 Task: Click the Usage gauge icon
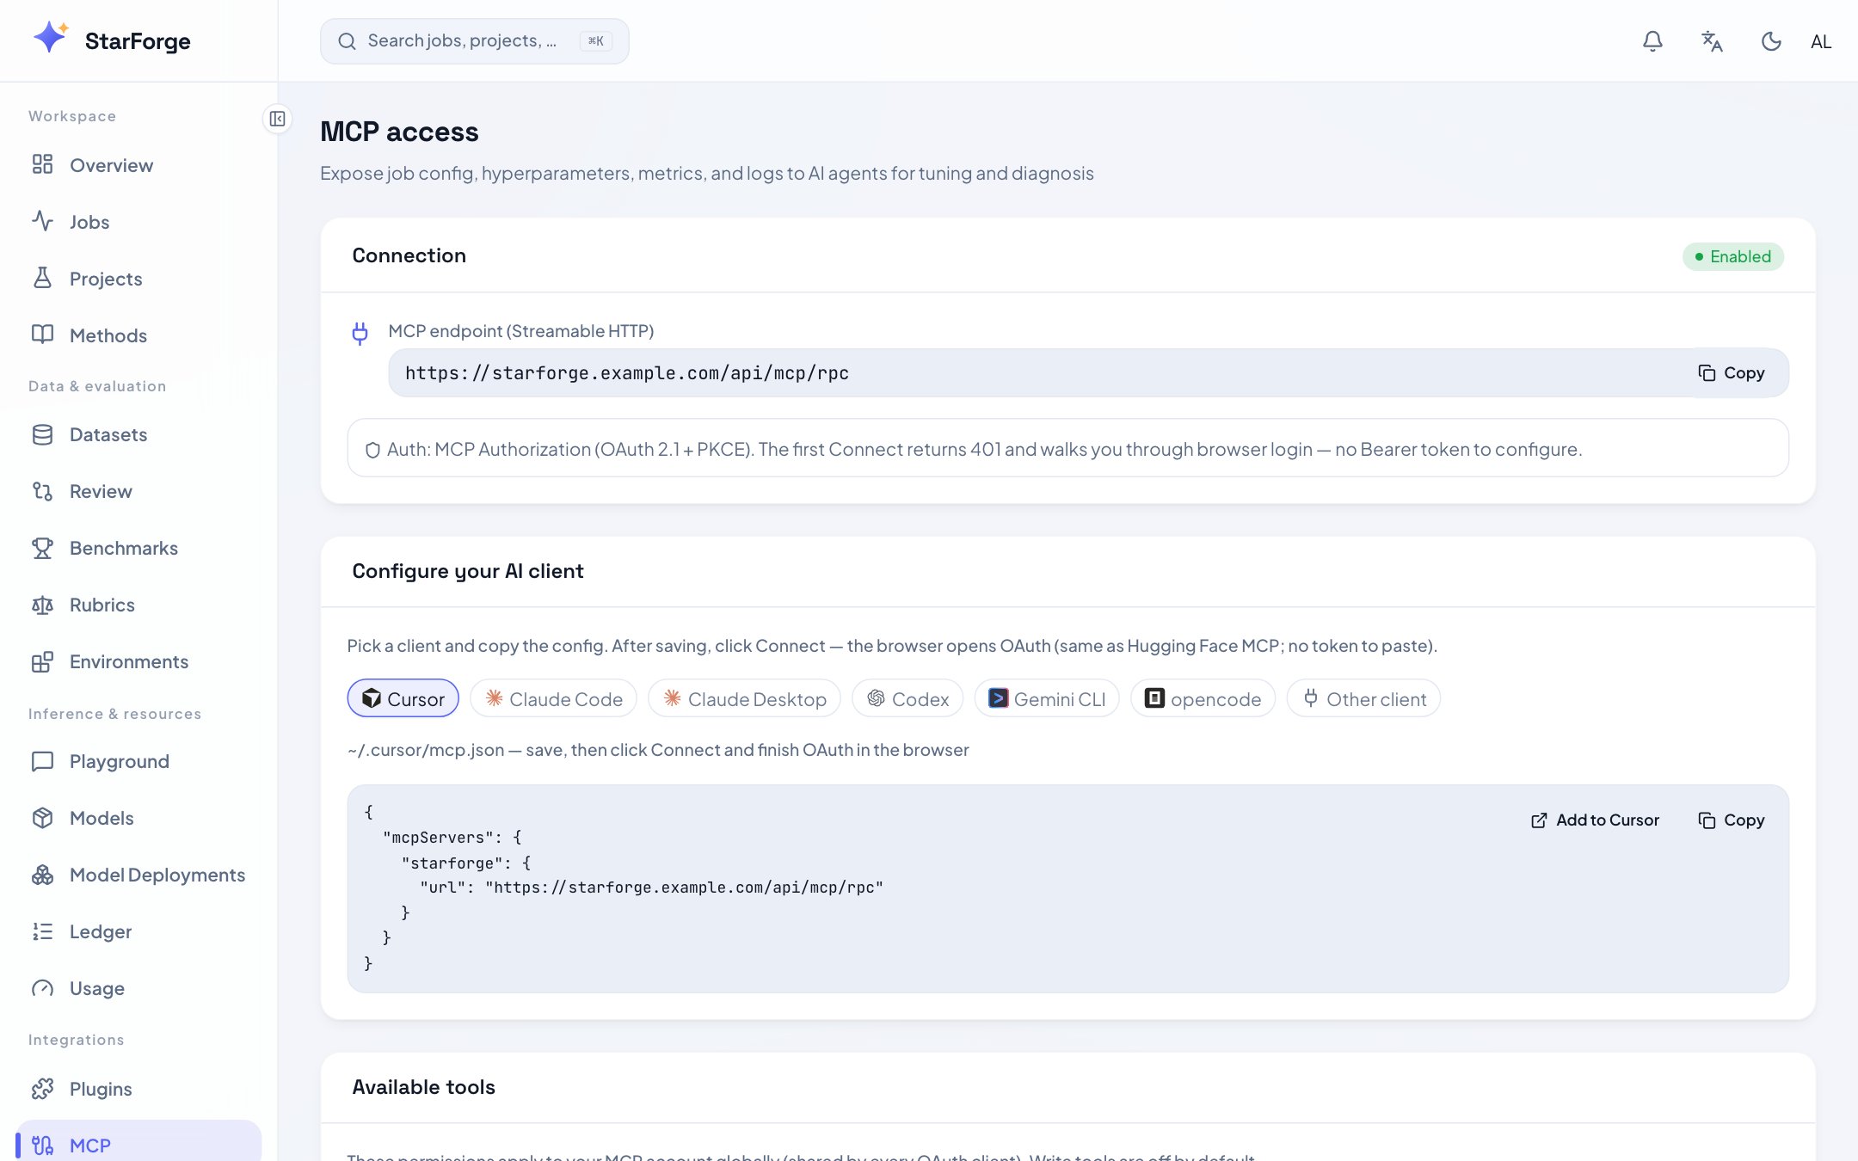coord(42,988)
